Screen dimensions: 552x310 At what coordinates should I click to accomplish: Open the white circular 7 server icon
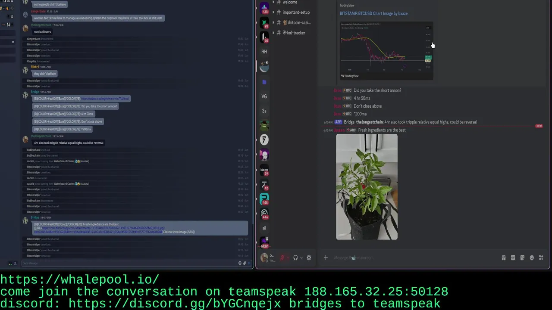pyautogui.click(x=264, y=140)
